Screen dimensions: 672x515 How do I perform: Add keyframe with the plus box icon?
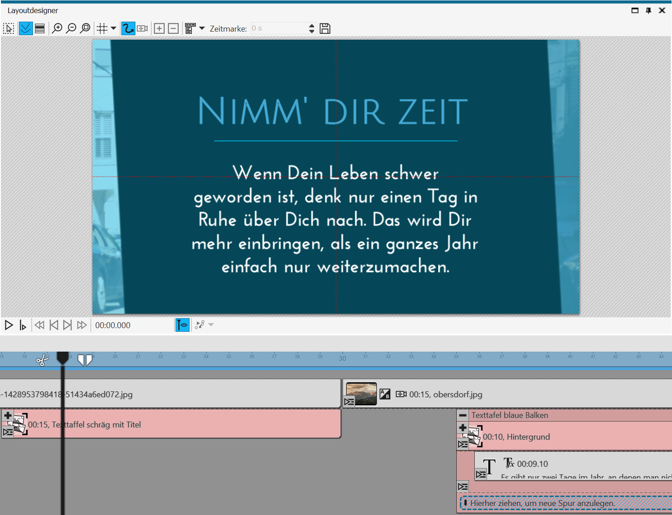coord(159,28)
